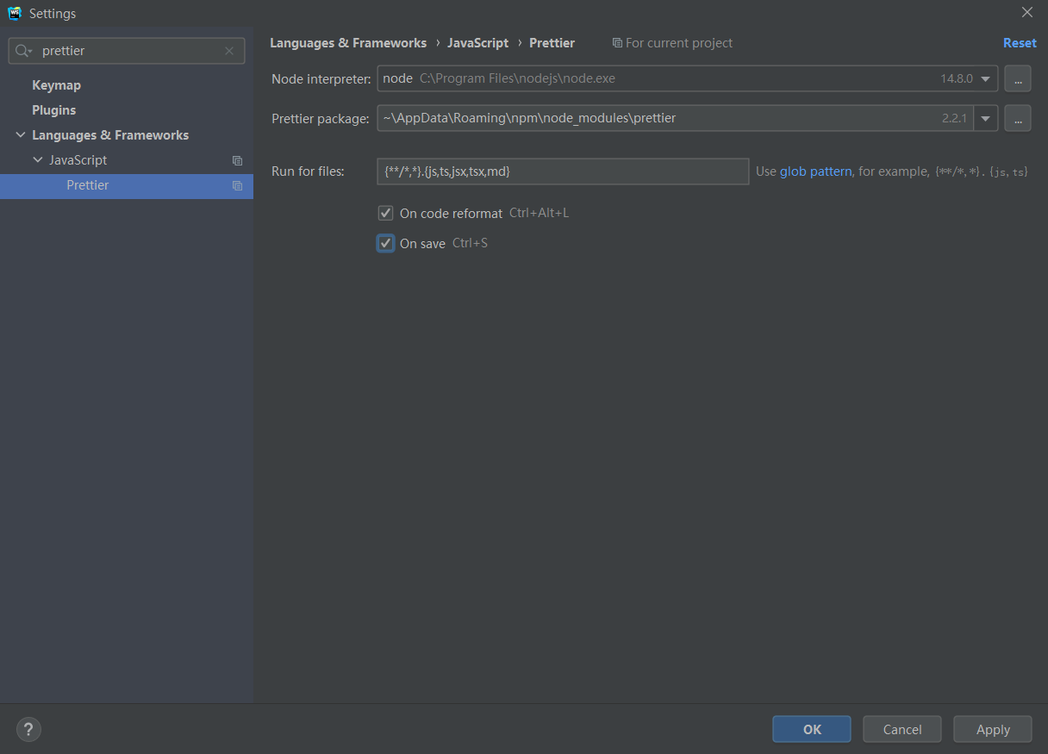Close the Settings dialog window
Screen dimensions: 1048x754
1026,12
